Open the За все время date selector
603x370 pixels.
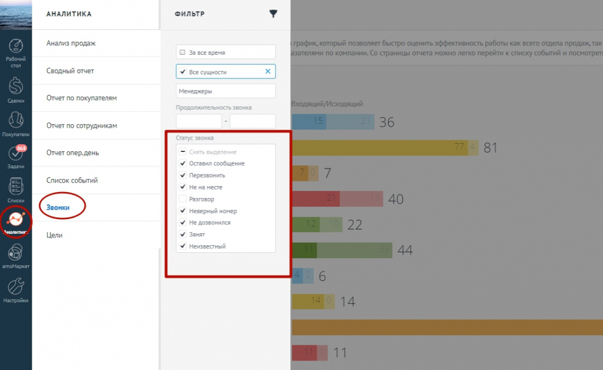tap(226, 51)
